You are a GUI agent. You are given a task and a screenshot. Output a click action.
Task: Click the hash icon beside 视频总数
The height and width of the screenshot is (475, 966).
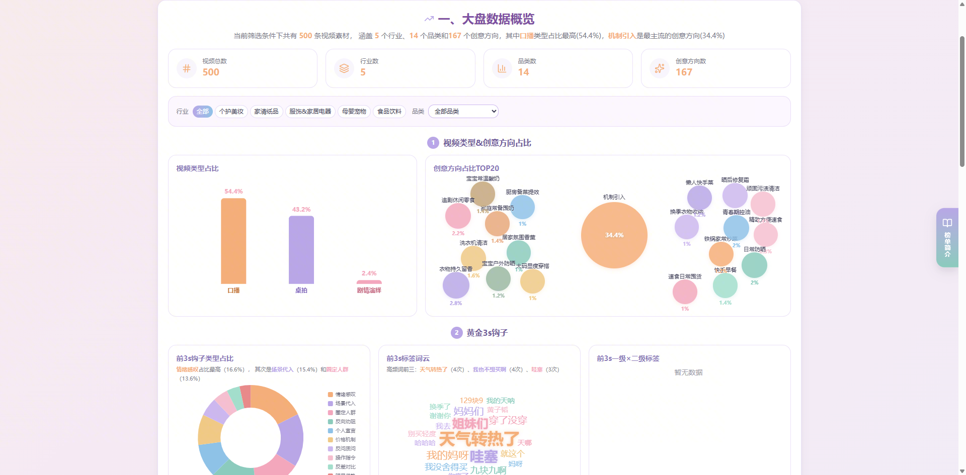pyautogui.click(x=187, y=68)
